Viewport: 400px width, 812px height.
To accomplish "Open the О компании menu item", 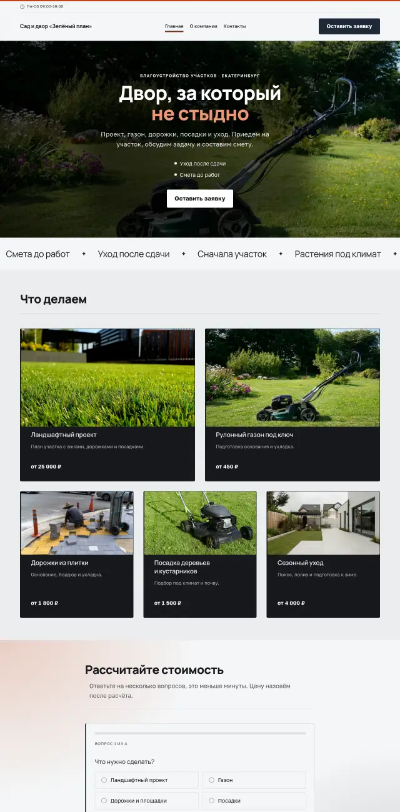I will 204,26.
